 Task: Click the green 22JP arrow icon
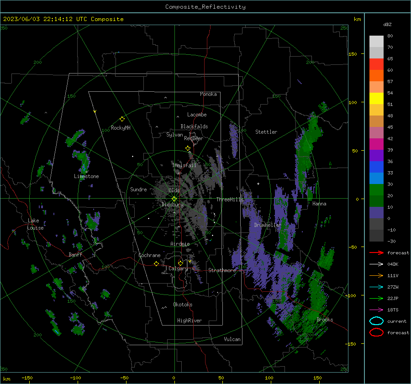click(x=376, y=298)
